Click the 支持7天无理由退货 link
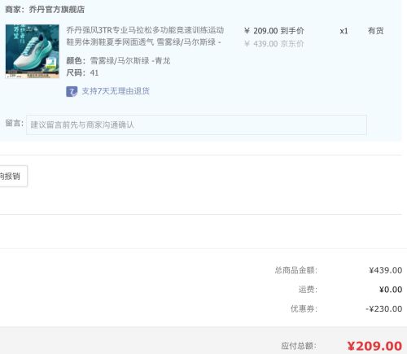407x354 pixels. click(116, 91)
